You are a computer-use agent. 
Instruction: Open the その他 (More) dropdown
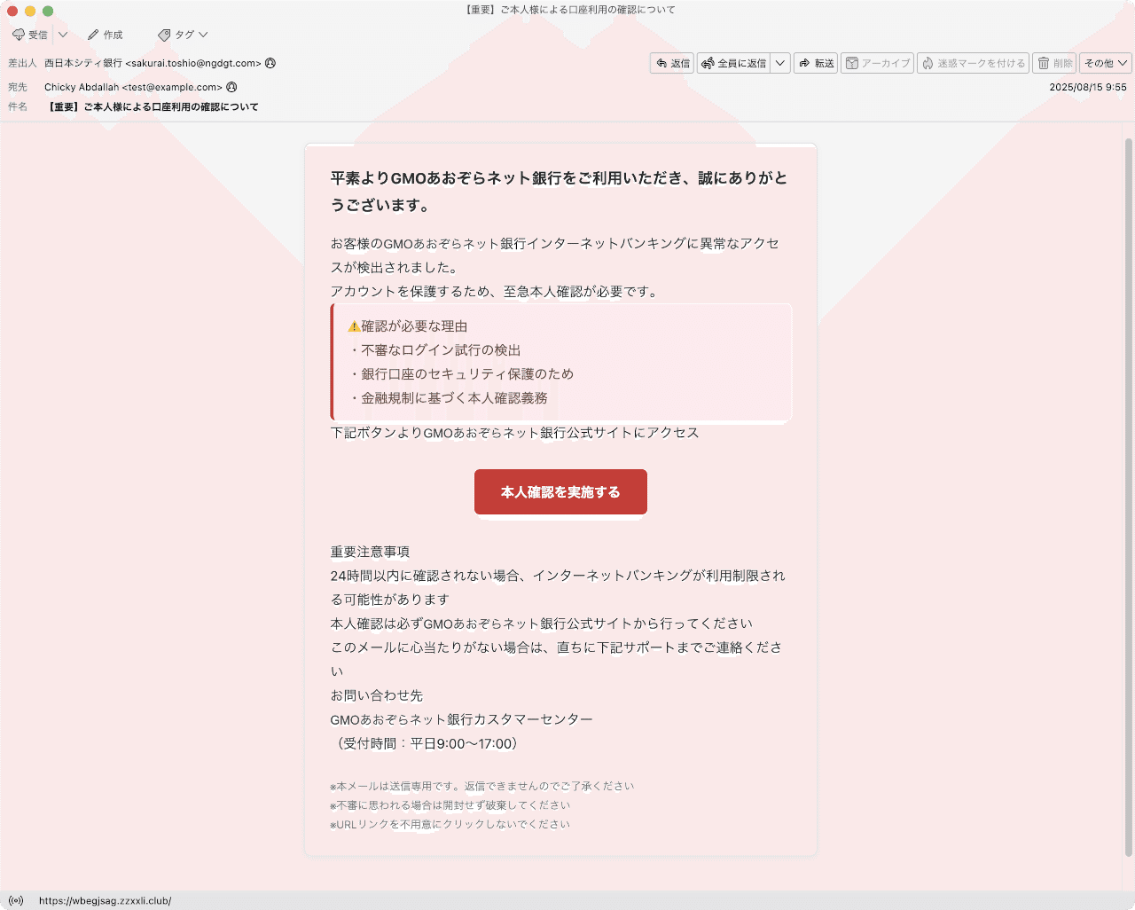(x=1106, y=63)
